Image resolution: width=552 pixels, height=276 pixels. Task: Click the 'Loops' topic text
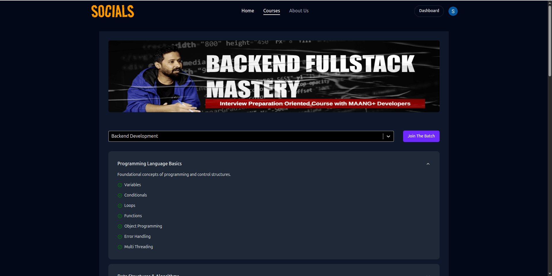point(130,205)
